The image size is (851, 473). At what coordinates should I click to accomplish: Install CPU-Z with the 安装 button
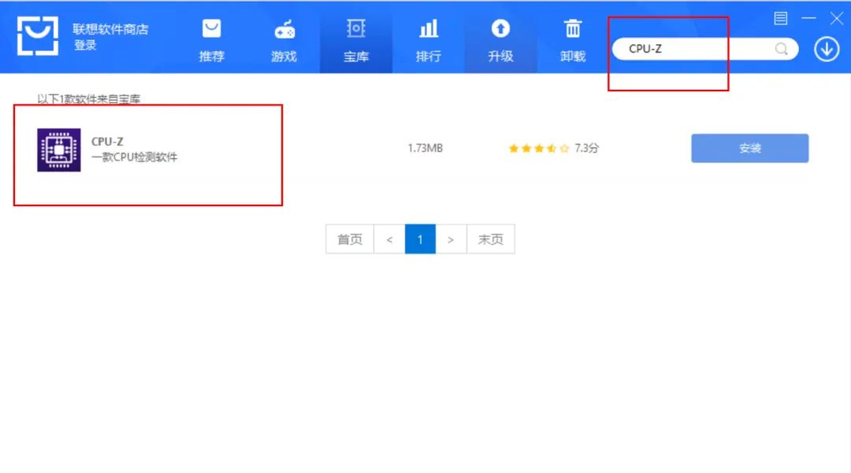(x=749, y=148)
